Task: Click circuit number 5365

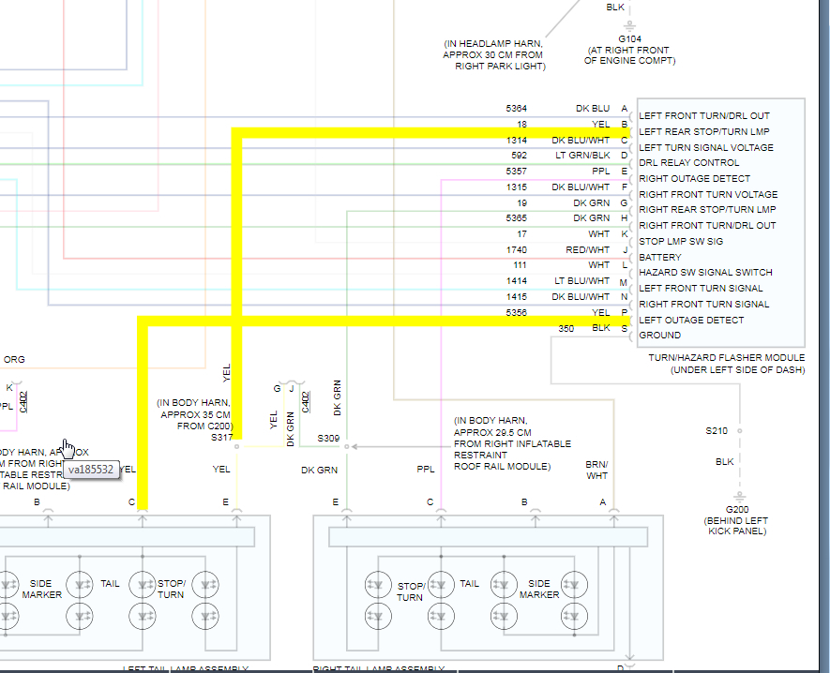Action: click(516, 218)
